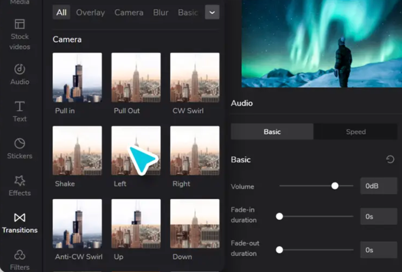The image size is (402, 272).
Task: Open the Audio panel in the sidebar
Action: coord(19,74)
